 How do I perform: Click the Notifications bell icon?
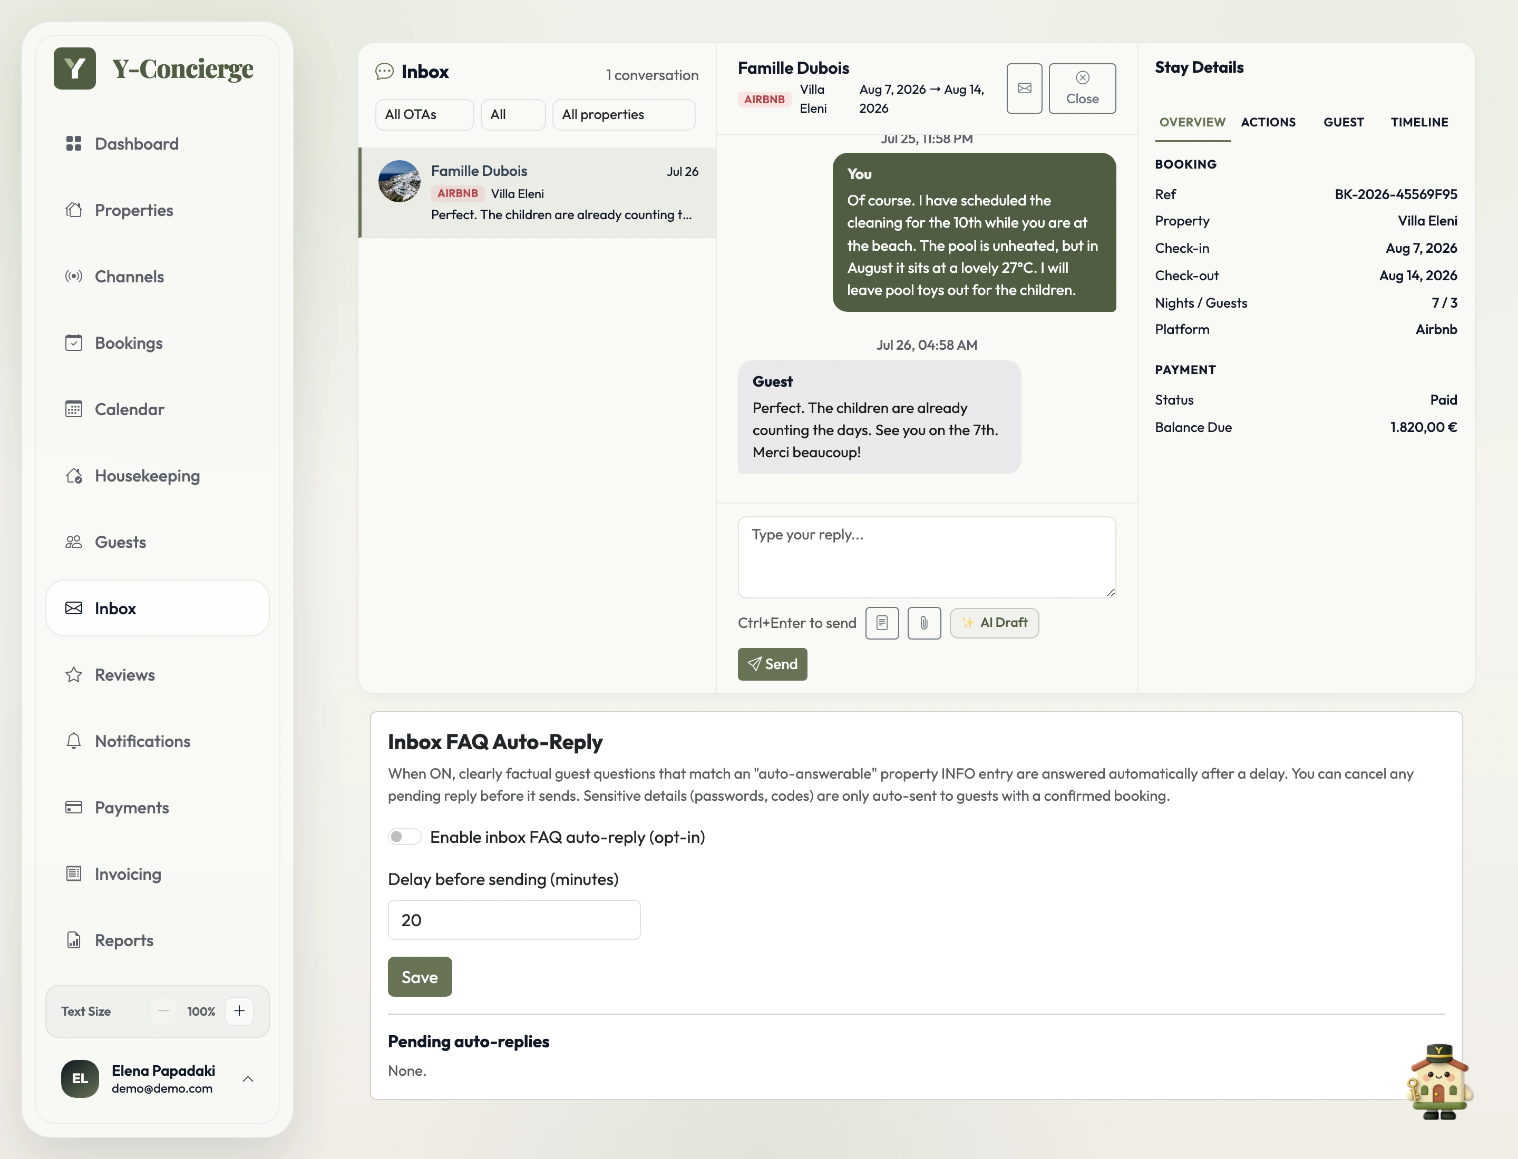coord(74,741)
